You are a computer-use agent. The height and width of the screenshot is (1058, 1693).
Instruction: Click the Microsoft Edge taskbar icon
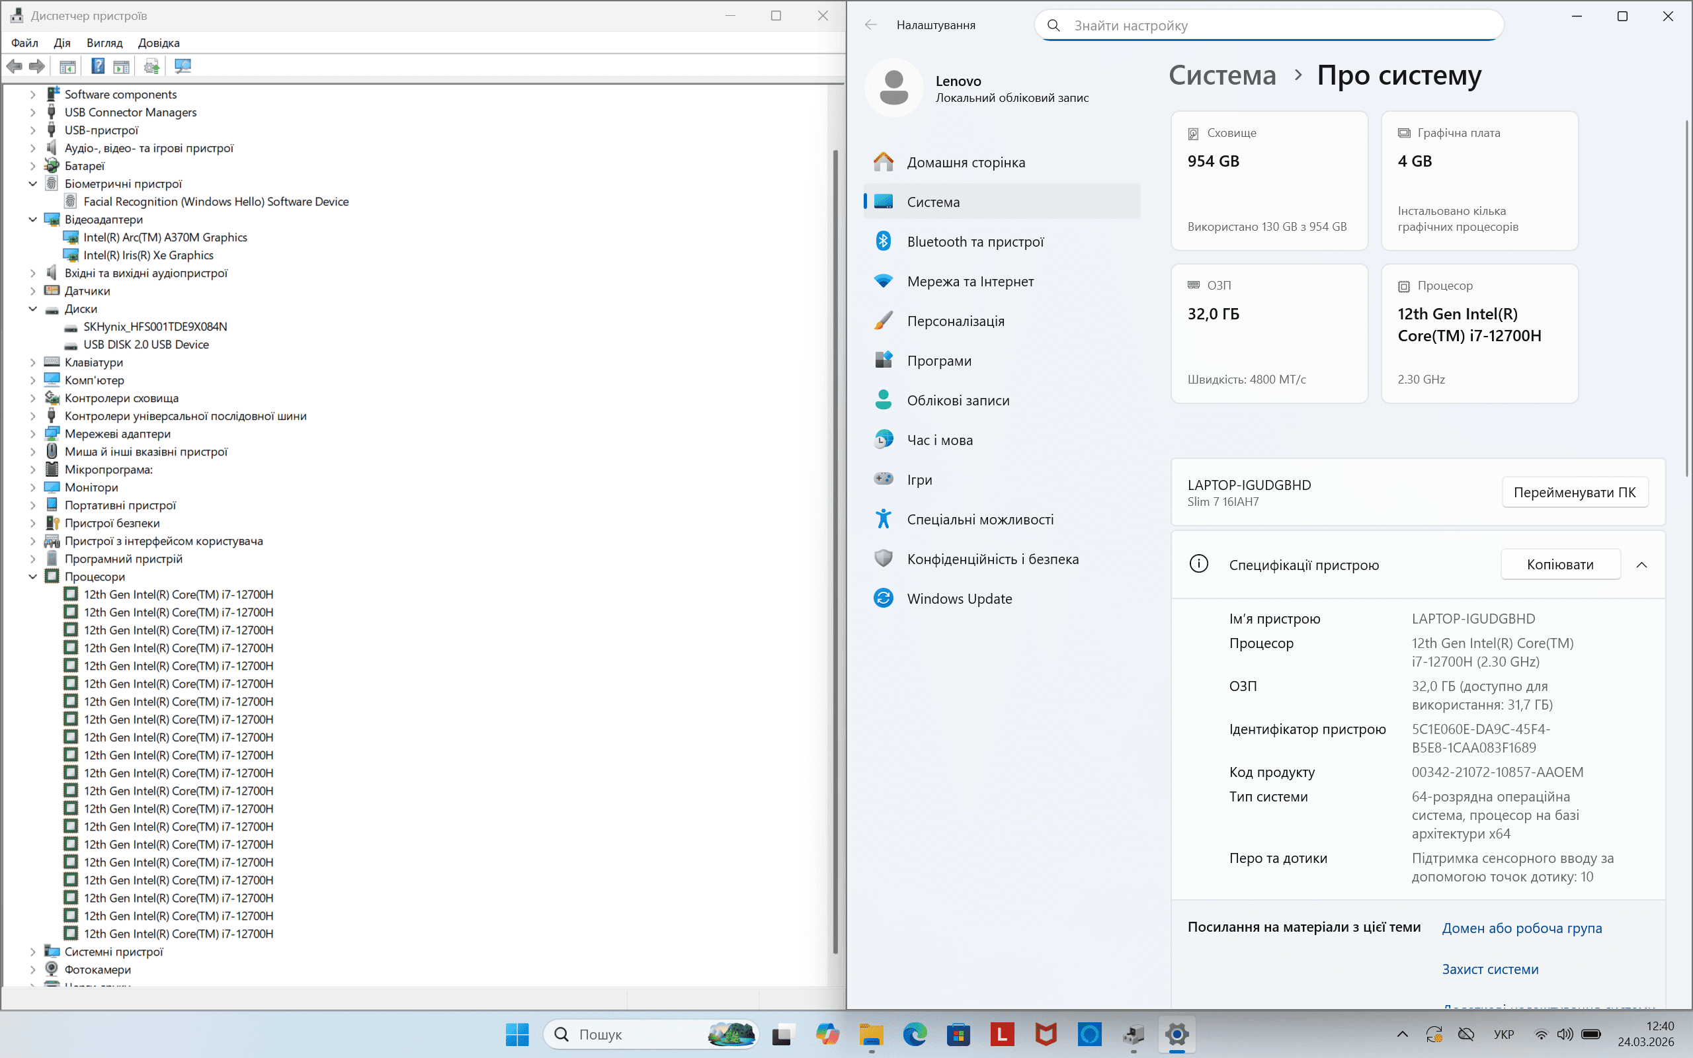click(x=915, y=1034)
